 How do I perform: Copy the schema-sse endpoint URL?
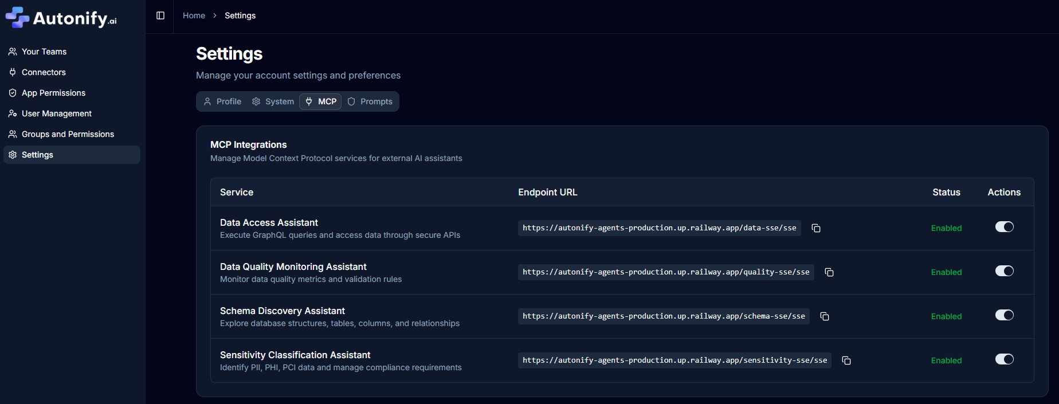825,316
